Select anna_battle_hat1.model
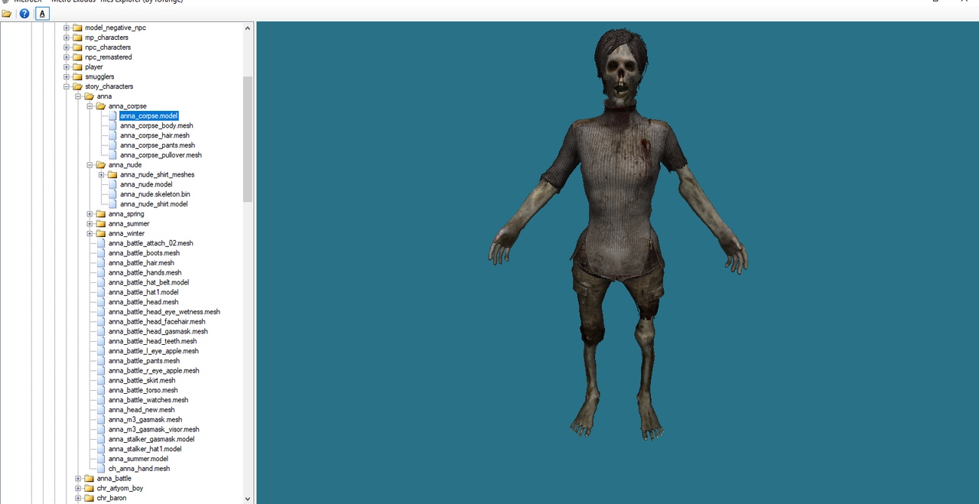The width and height of the screenshot is (979, 504). (143, 292)
